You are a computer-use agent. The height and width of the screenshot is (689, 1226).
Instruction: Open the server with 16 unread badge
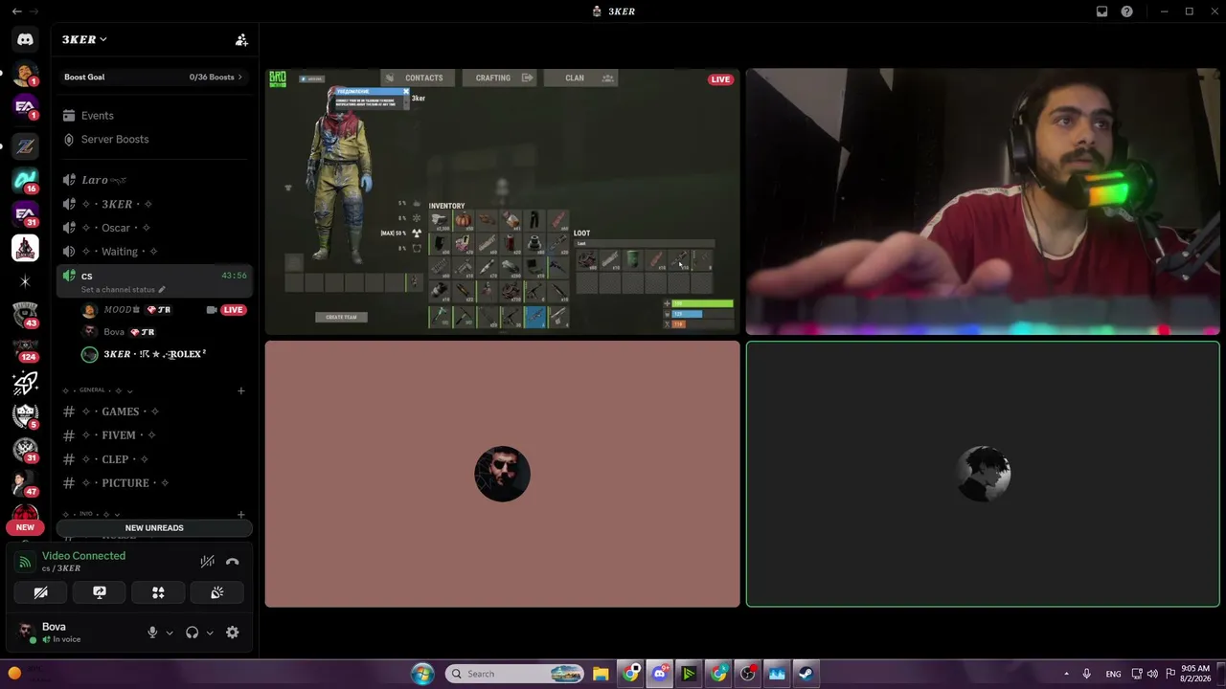click(25, 180)
